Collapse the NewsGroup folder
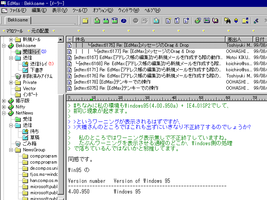Image resolution: width=267 pixels, height=200 pixels. [11, 150]
